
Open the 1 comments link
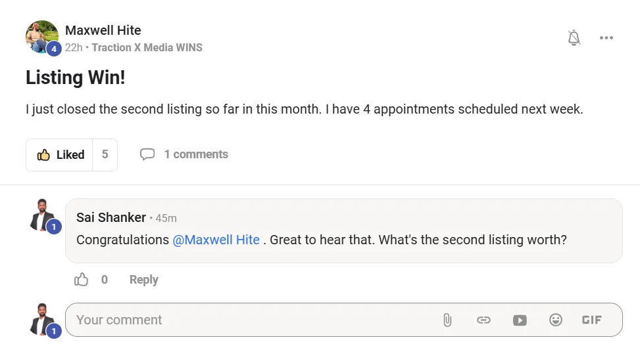click(x=196, y=154)
